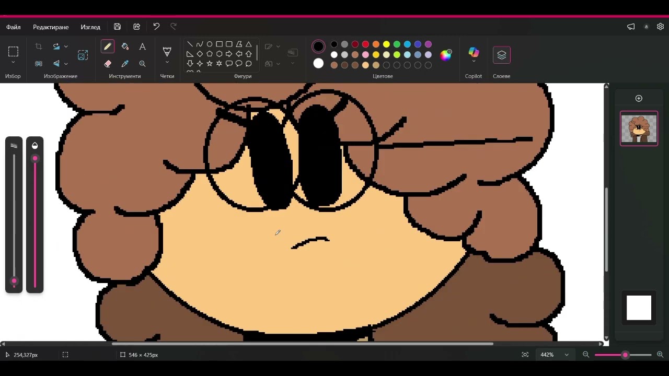Redo the last undone action
This screenshot has height=376, width=669.
click(x=174, y=27)
